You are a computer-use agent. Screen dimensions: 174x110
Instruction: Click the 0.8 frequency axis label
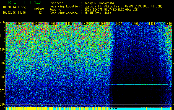2,77
